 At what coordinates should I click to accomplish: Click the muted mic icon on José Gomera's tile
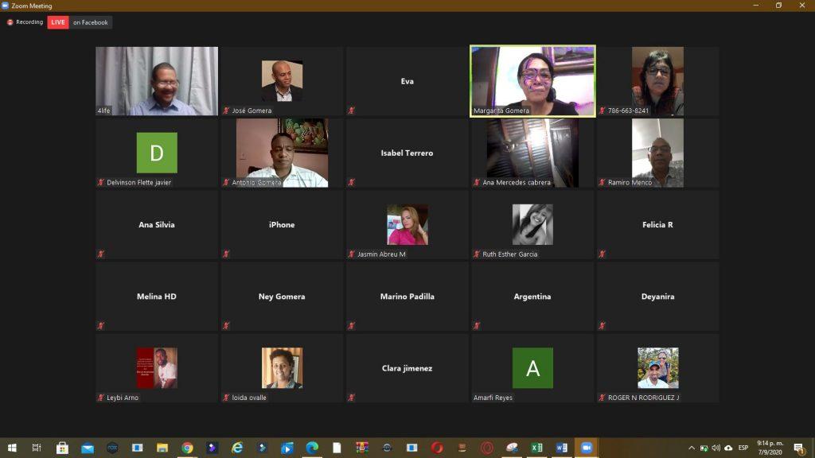point(226,111)
